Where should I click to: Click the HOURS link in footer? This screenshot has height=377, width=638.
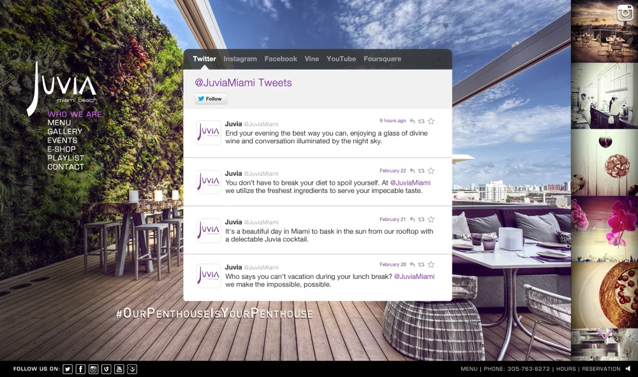pyautogui.click(x=566, y=369)
